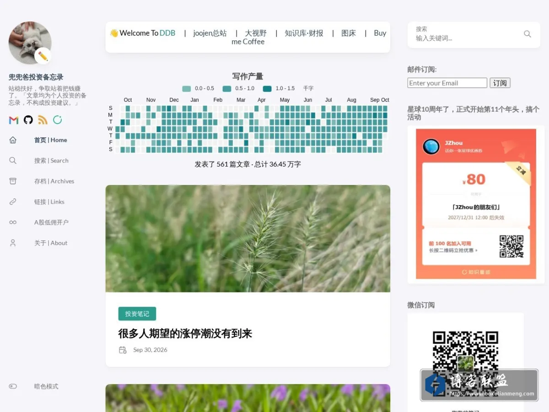Click the person icon beside About
Screen dimensions: 549x412
click(x=13, y=243)
